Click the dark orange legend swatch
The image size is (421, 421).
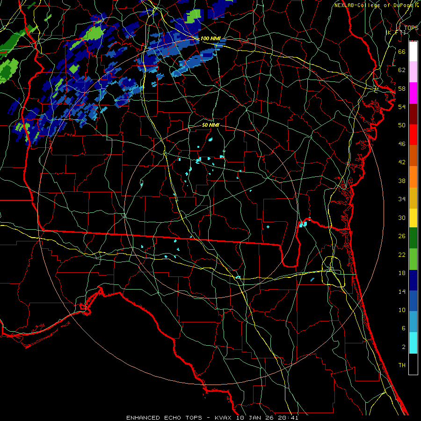click(x=413, y=155)
